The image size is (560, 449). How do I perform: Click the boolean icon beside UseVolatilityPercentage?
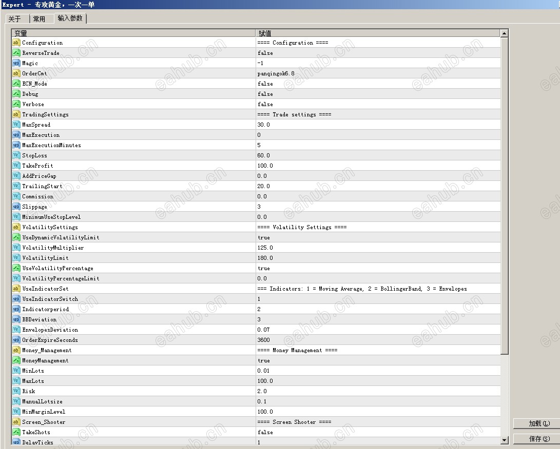point(16,268)
